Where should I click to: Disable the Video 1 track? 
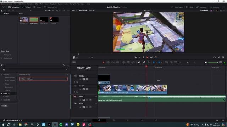[x=87, y=89]
